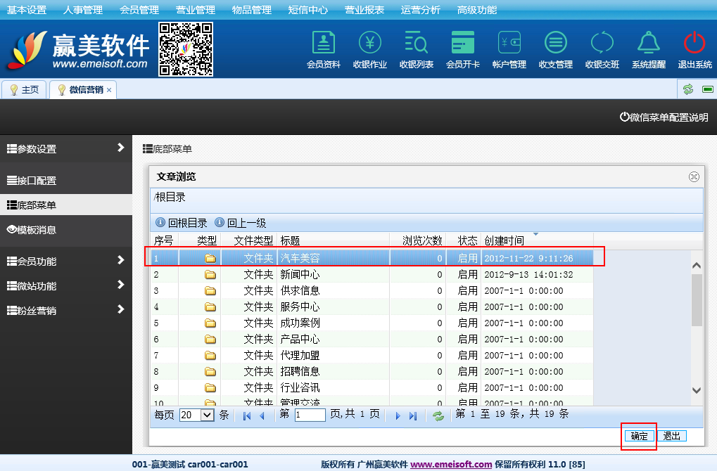Click 回根目录 to return to root
Image resolution: width=717 pixels, height=471 pixels.
tap(182, 223)
